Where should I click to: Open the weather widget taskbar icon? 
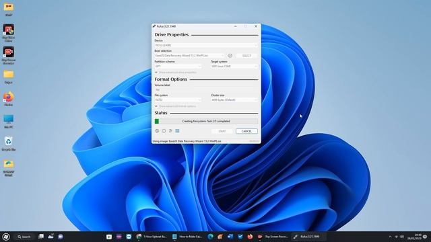tap(51, 237)
